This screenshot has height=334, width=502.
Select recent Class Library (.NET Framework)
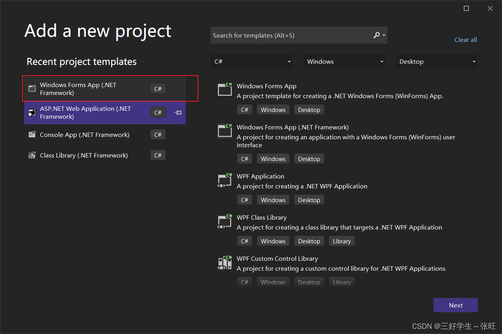pos(105,155)
